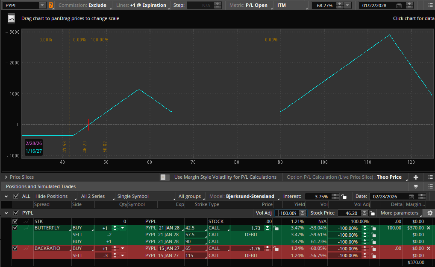This screenshot has height=267, width=435.
Task: Open the calendar picker for 02/28/2026 date
Action: 411,196
